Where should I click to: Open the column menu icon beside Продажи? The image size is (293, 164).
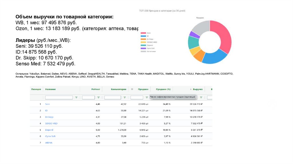(132, 89)
